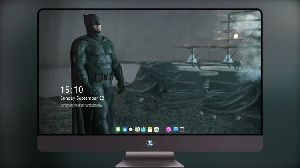
Task: Open the Photos gallery icon in dock
Action: coord(156,129)
